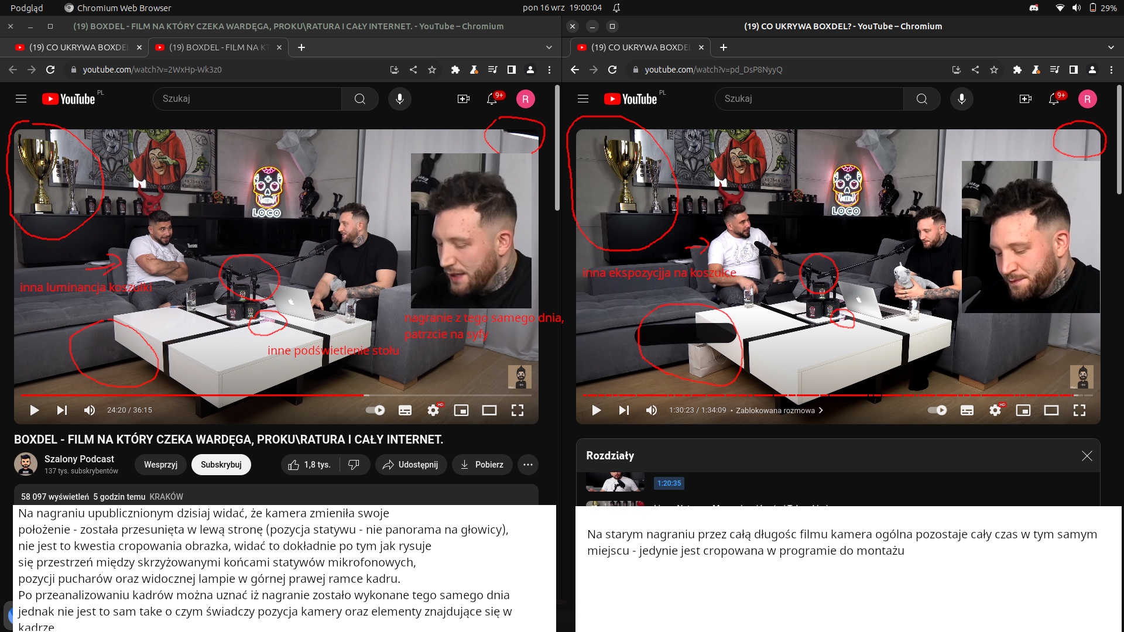Toggle autoplay switch on left video
Image resolution: width=1124 pixels, height=632 pixels.
pyautogui.click(x=376, y=410)
